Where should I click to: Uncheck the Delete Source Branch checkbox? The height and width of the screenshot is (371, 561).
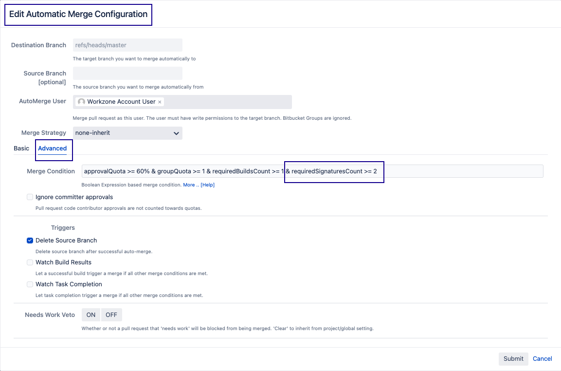[x=30, y=241]
